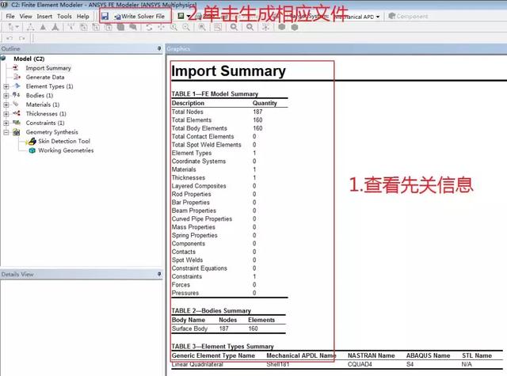Expand Bodies (1) node
This screenshot has height=376, width=507.
pos(6,96)
